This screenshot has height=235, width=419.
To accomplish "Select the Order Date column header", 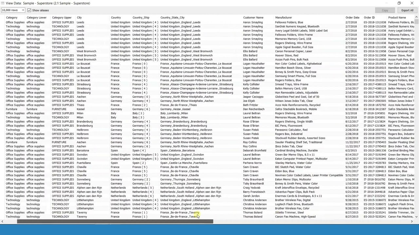I will click(352, 18).
